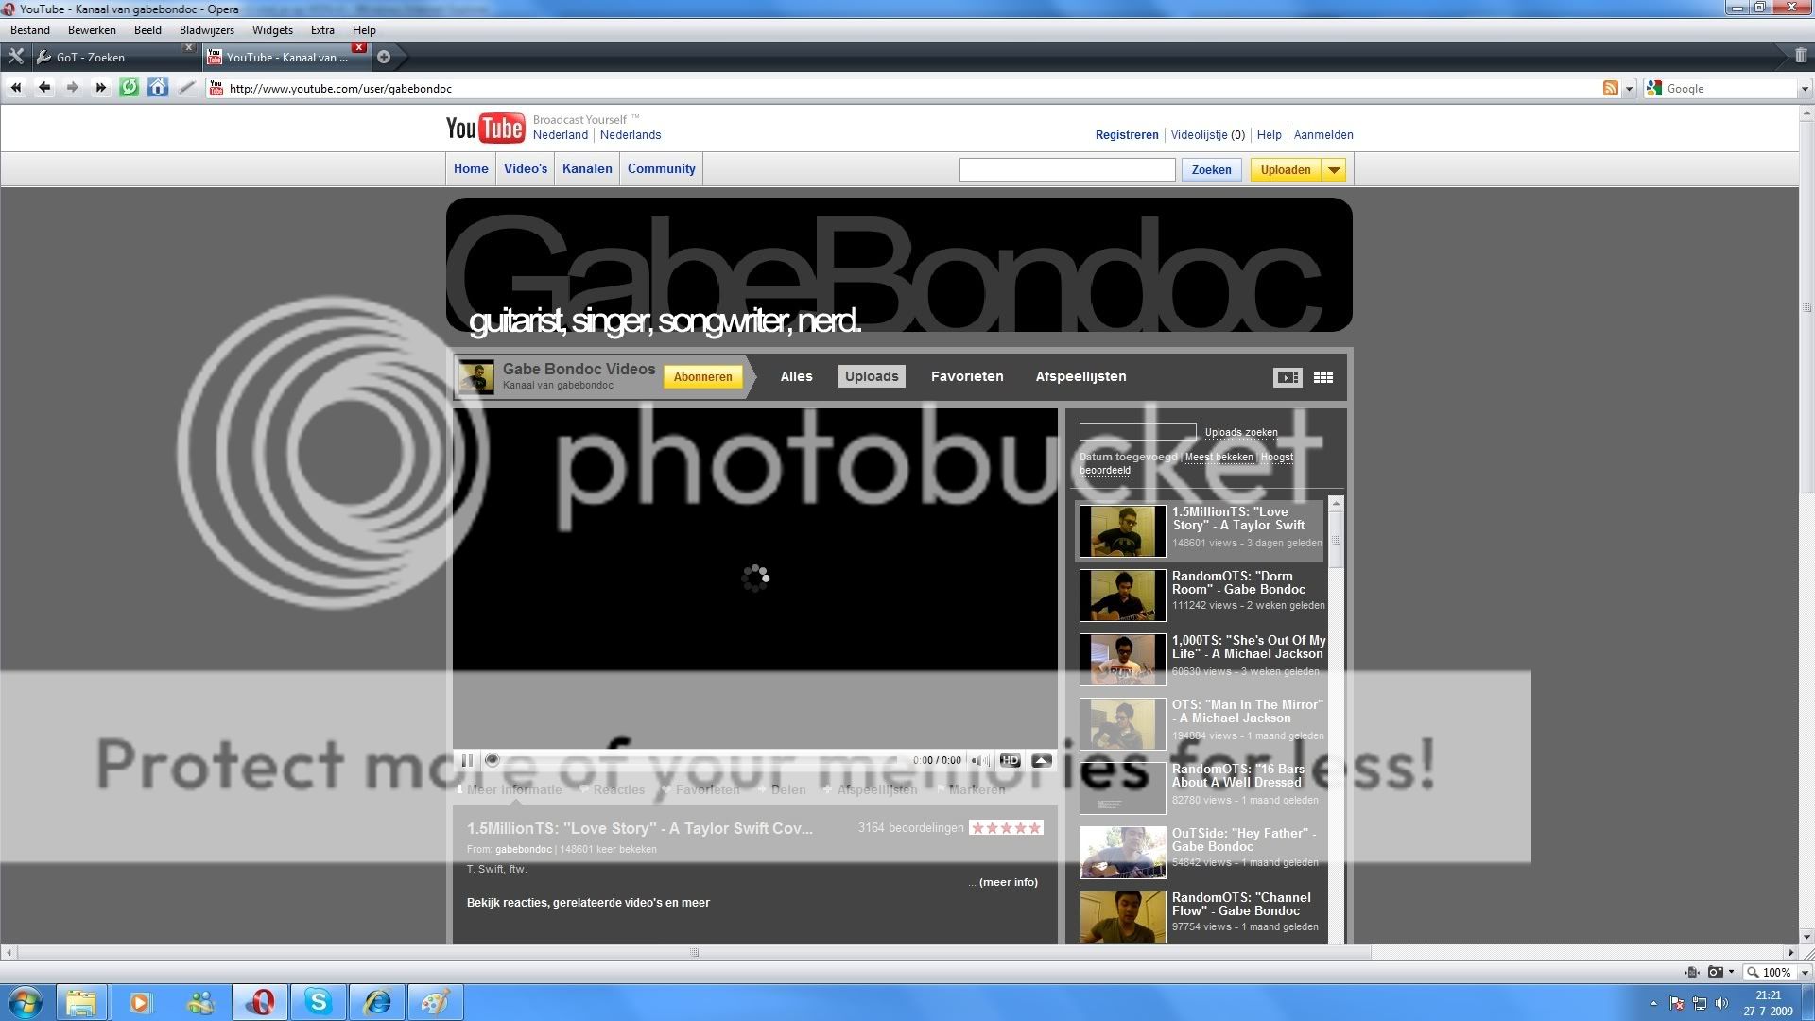Go forward to the next page
Image resolution: width=1815 pixels, height=1021 pixels.
pos(73,88)
